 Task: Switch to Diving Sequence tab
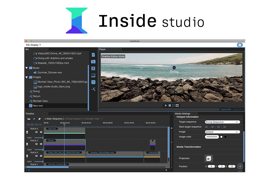(73, 119)
